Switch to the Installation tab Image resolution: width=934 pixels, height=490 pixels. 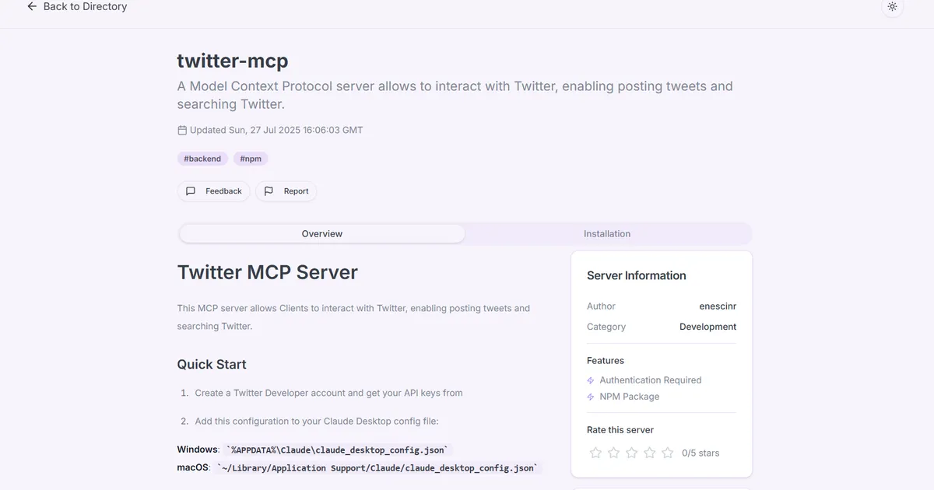coord(607,233)
